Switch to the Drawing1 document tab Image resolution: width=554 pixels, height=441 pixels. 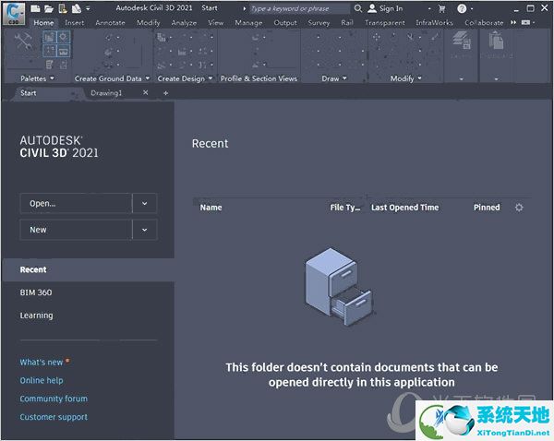(106, 93)
